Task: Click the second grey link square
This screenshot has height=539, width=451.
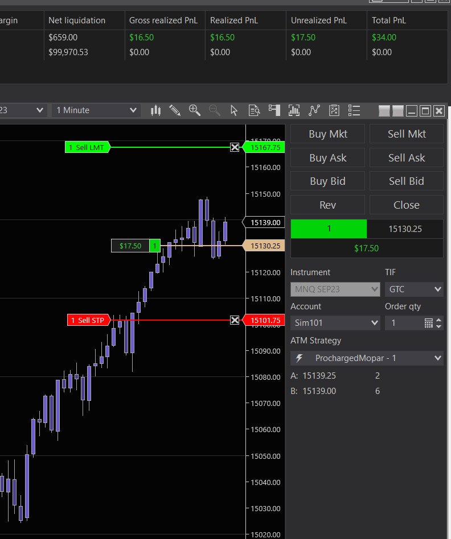Action: point(397,111)
